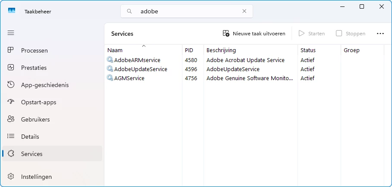This screenshot has width=392, height=187.
Task: Click the Prestaties sidebar icon
Action: (x=11, y=67)
